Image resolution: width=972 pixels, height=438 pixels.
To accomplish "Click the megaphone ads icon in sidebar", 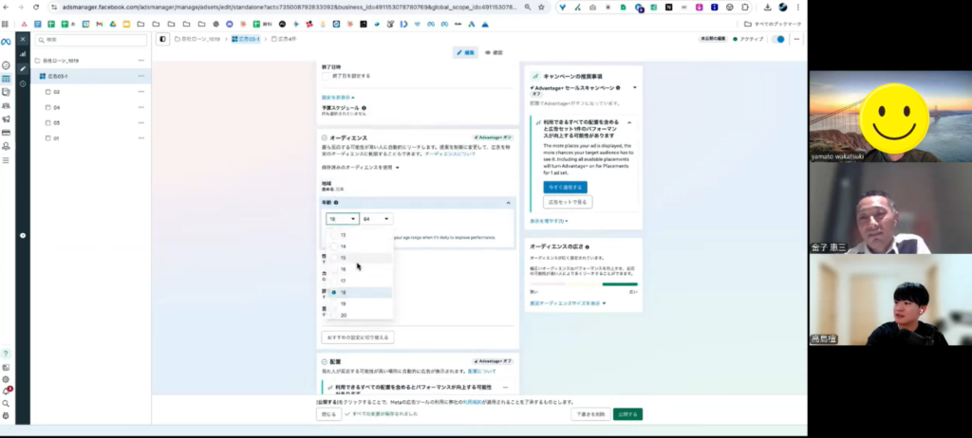I will click(x=6, y=119).
